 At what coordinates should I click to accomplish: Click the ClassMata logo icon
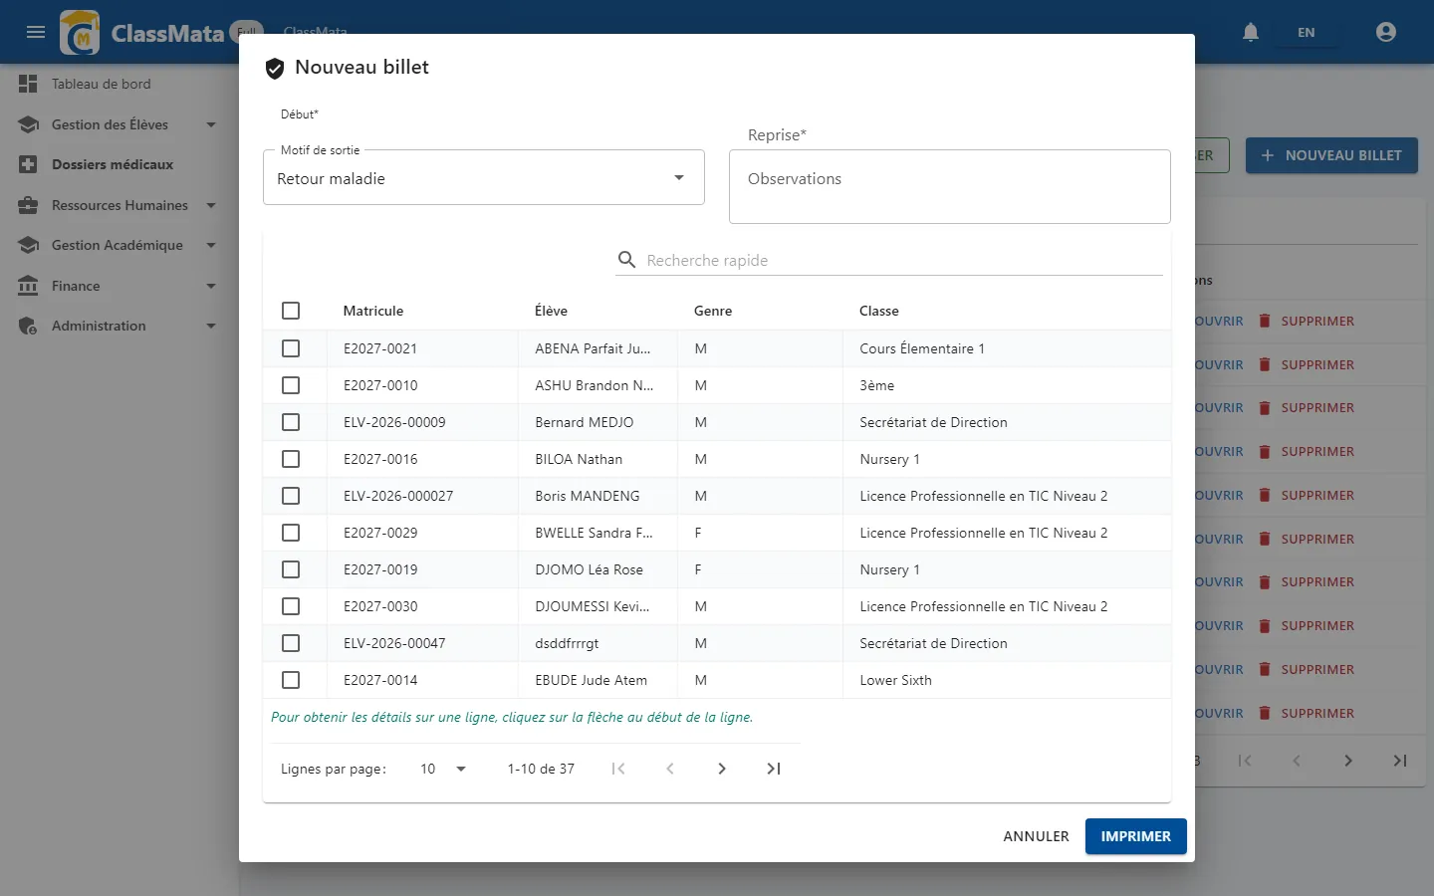(80, 33)
